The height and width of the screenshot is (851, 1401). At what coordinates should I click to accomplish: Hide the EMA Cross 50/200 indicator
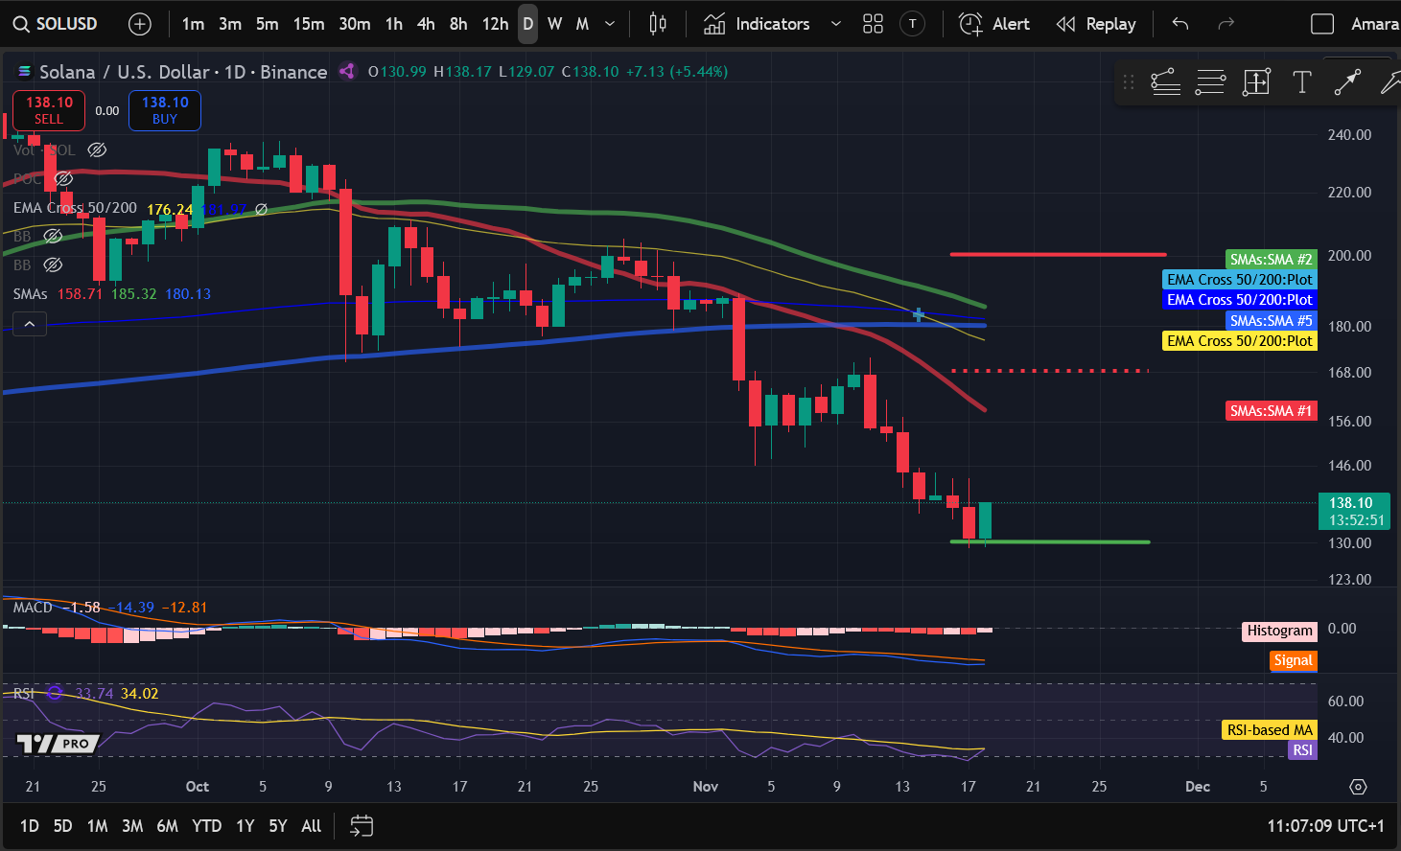point(260,209)
